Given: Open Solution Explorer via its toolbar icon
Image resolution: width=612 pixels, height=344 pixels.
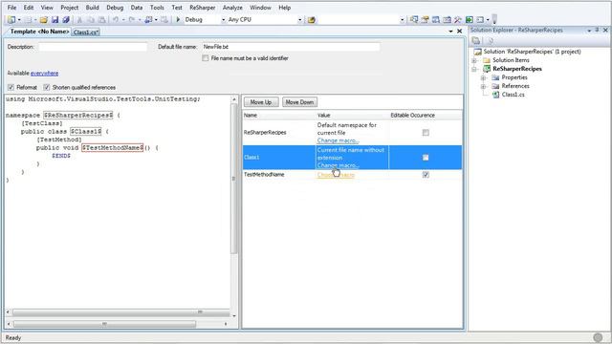Looking at the screenshot, I should click(x=414, y=19).
